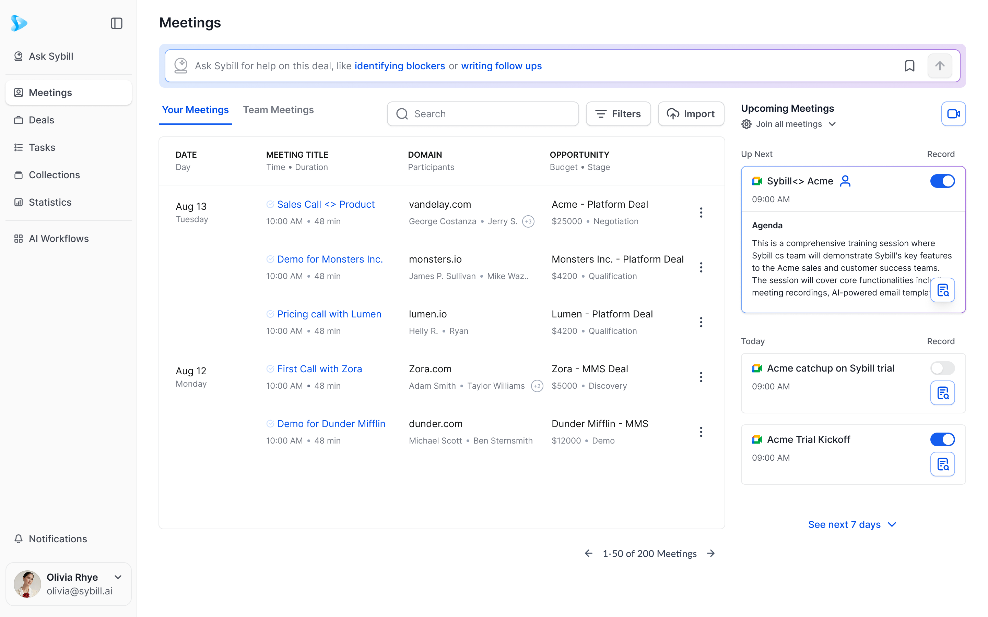
Task: Switch to Team Meetings tab
Action: [278, 110]
